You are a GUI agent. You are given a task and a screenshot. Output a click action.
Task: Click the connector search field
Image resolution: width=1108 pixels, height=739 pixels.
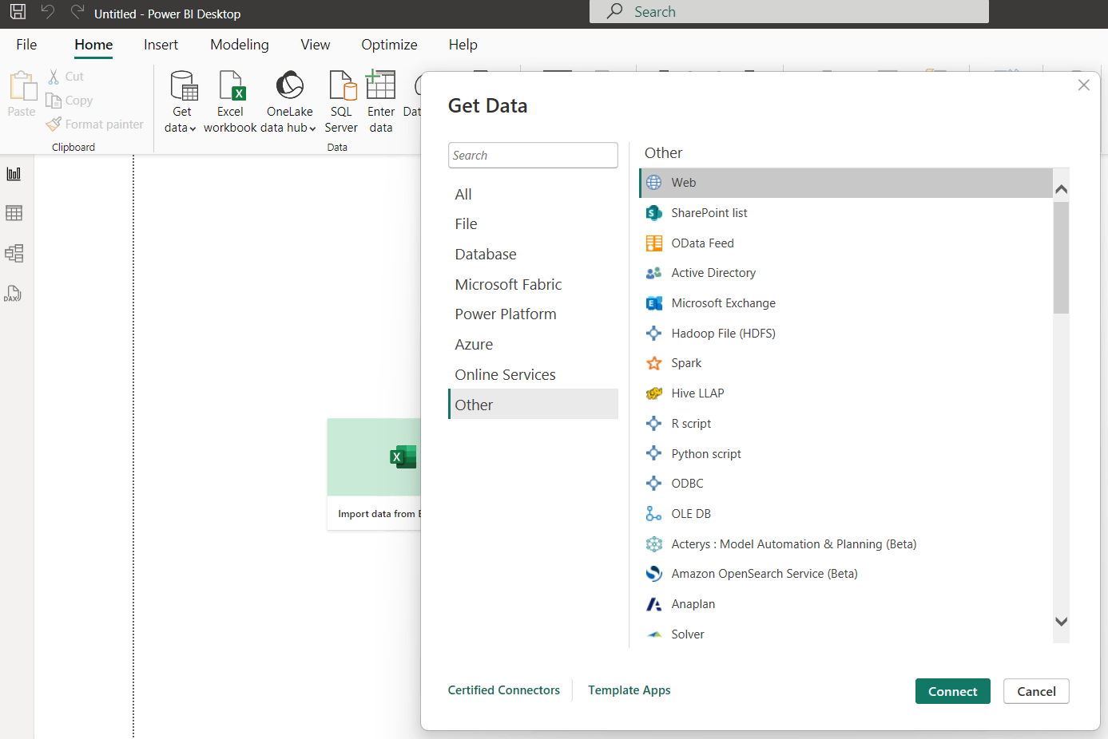pos(533,155)
